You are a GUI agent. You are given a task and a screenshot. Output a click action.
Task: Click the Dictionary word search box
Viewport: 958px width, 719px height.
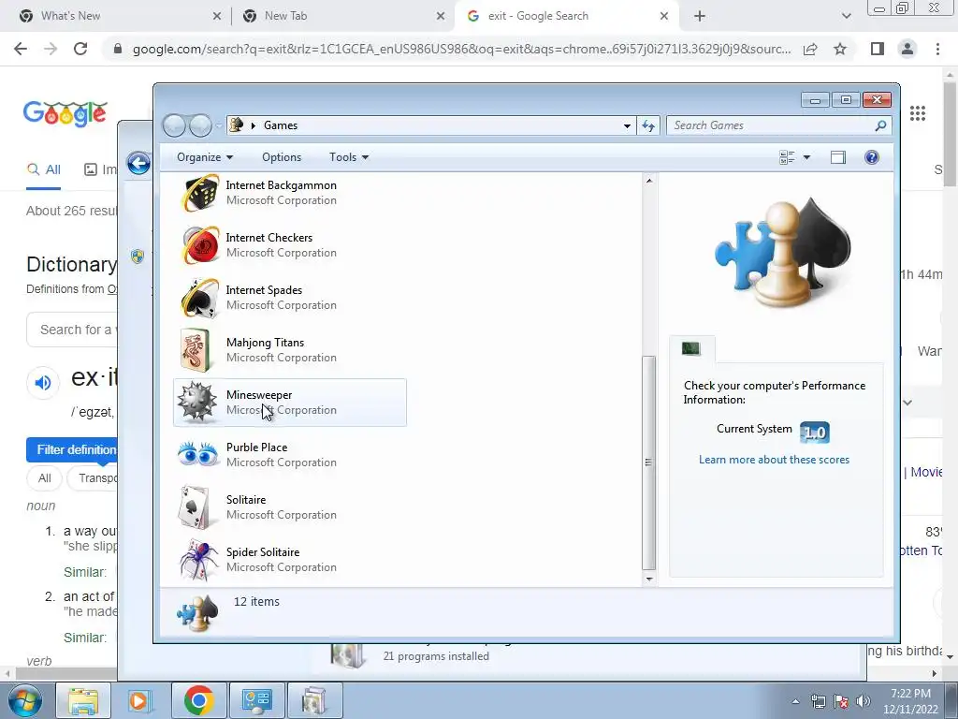[72, 330]
